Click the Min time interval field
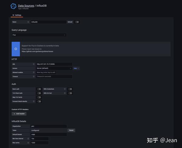Image resolution: width=182 pixels, height=148 pixels. (x=39, y=139)
